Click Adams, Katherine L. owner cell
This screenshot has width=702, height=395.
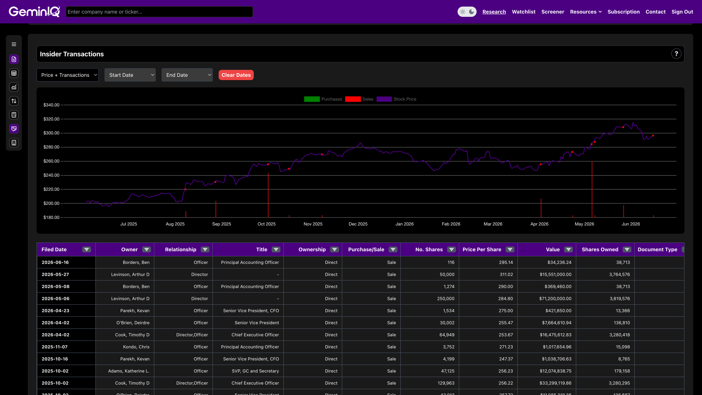(x=125, y=371)
